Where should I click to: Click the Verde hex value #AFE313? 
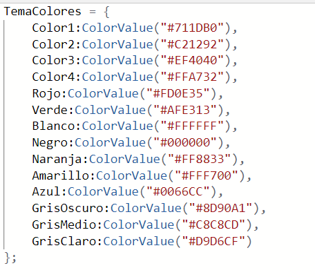185,110
